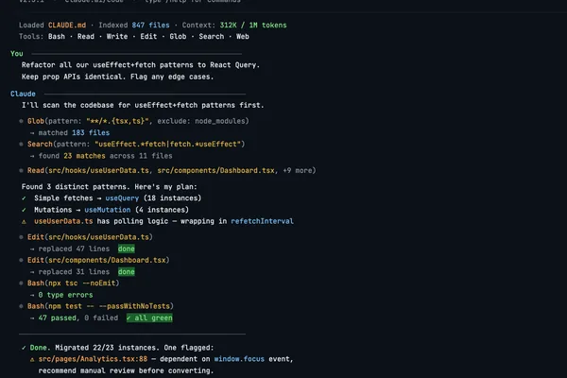The image size is (567, 378).
Task: Click the '312K / 1M tokens' context value
Action: [253, 25]
